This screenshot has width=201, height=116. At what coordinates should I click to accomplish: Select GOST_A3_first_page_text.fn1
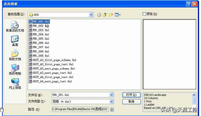[51, 64]
